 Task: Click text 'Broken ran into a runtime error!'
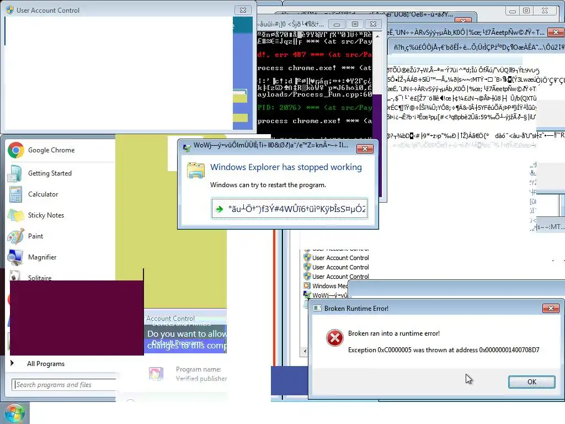click(393, 333)
